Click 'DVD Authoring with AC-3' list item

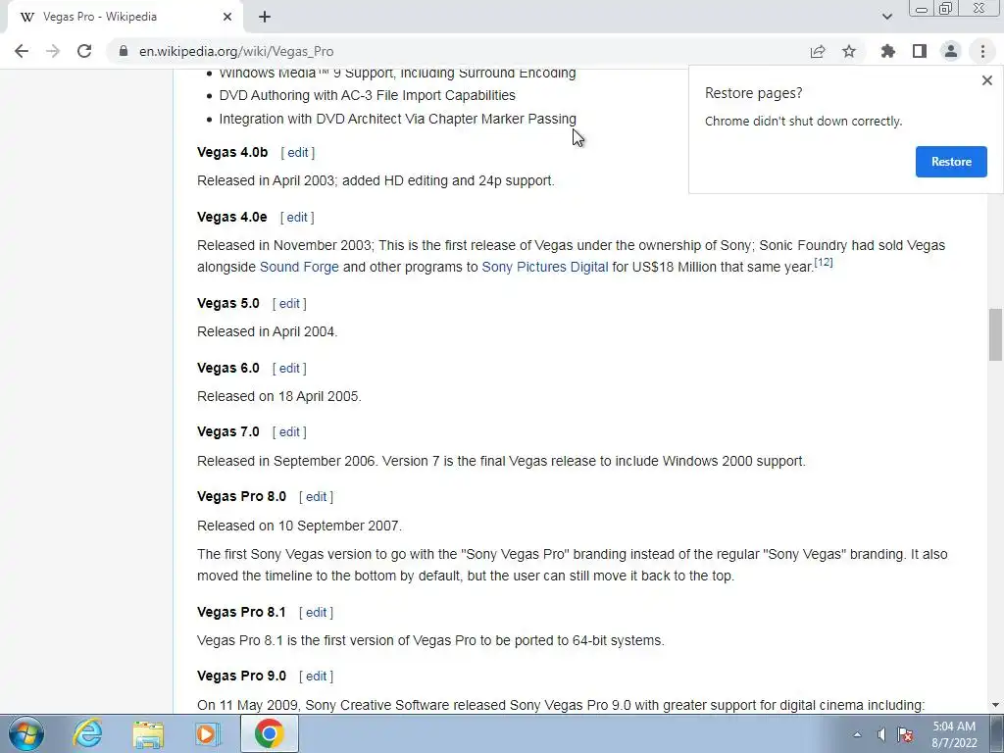pos(367,95)
